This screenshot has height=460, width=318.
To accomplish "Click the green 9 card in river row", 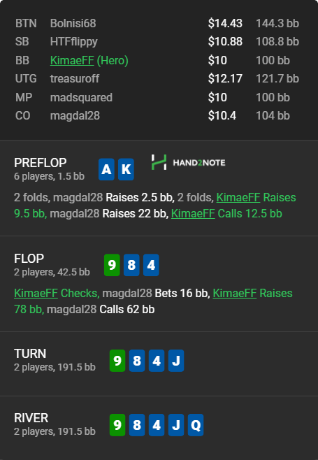I will point(117,425).
